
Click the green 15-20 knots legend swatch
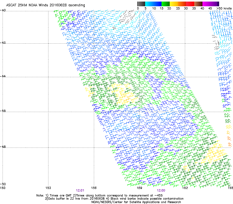166,4
